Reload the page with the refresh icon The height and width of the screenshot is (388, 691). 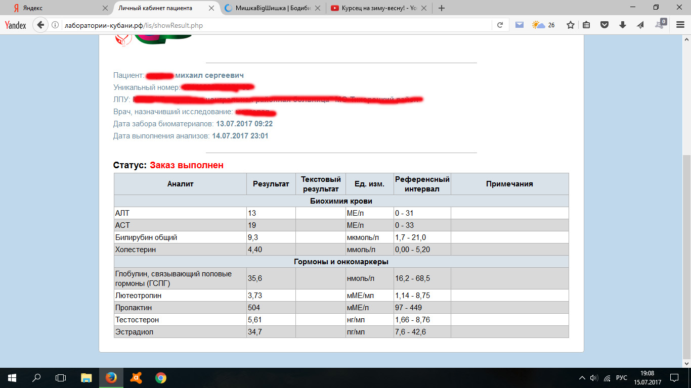click(500, 25)
